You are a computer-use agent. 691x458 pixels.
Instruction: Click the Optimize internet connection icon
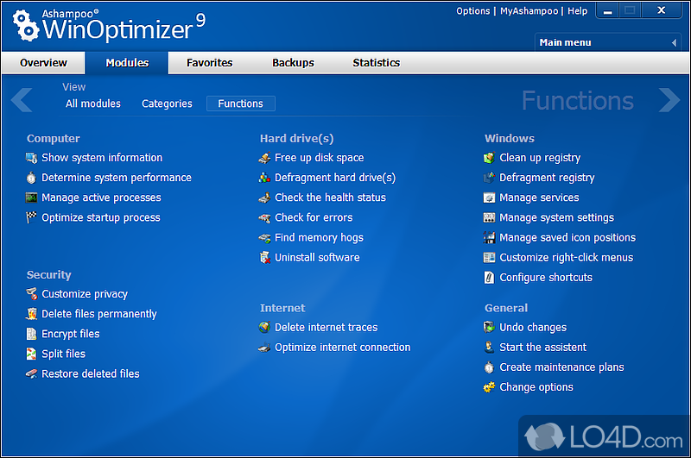[264, 348]
